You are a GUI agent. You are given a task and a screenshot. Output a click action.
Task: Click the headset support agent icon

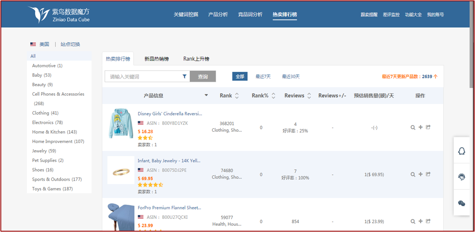[461, 177]
